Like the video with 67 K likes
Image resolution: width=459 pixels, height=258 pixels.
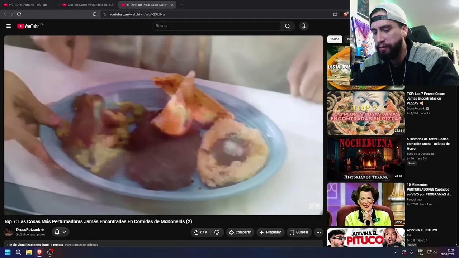200,232
